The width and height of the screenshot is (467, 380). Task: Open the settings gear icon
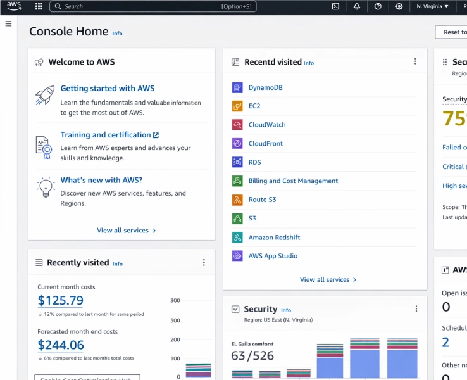[x=399, y=6]
